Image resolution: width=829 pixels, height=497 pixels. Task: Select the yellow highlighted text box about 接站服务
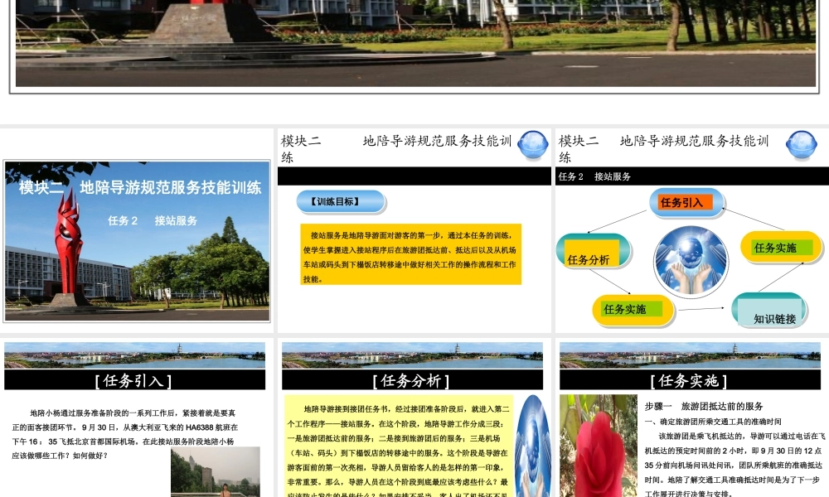(x=412, y=255)
